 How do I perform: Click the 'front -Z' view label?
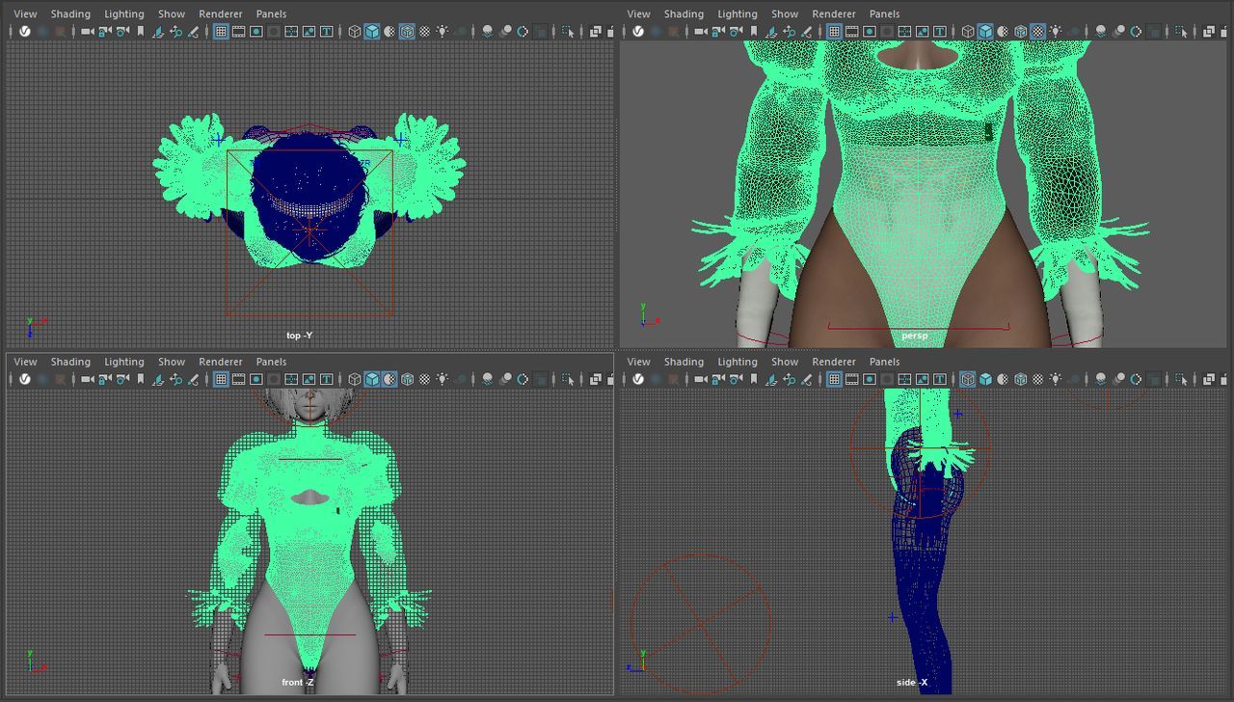click(x=297, y=683)
